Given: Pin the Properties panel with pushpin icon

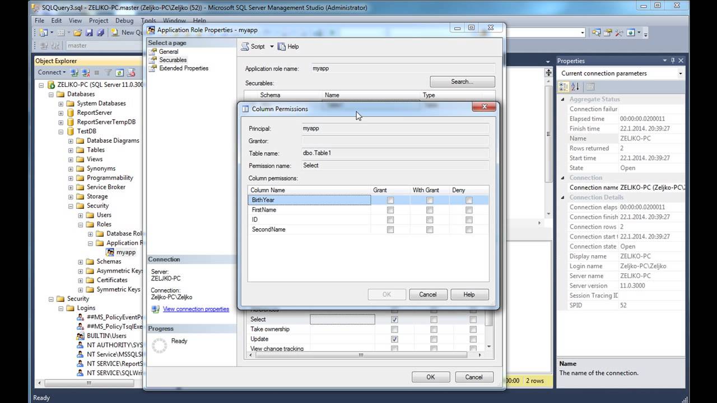Looking at the screenshot, I should [x=673, y=60].
